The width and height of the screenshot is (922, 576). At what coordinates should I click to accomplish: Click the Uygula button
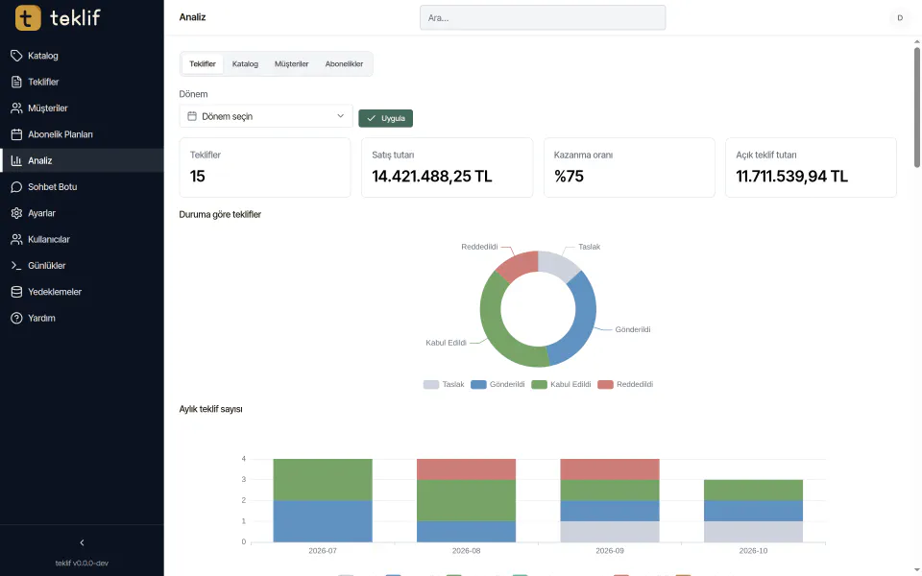point(386,118)
